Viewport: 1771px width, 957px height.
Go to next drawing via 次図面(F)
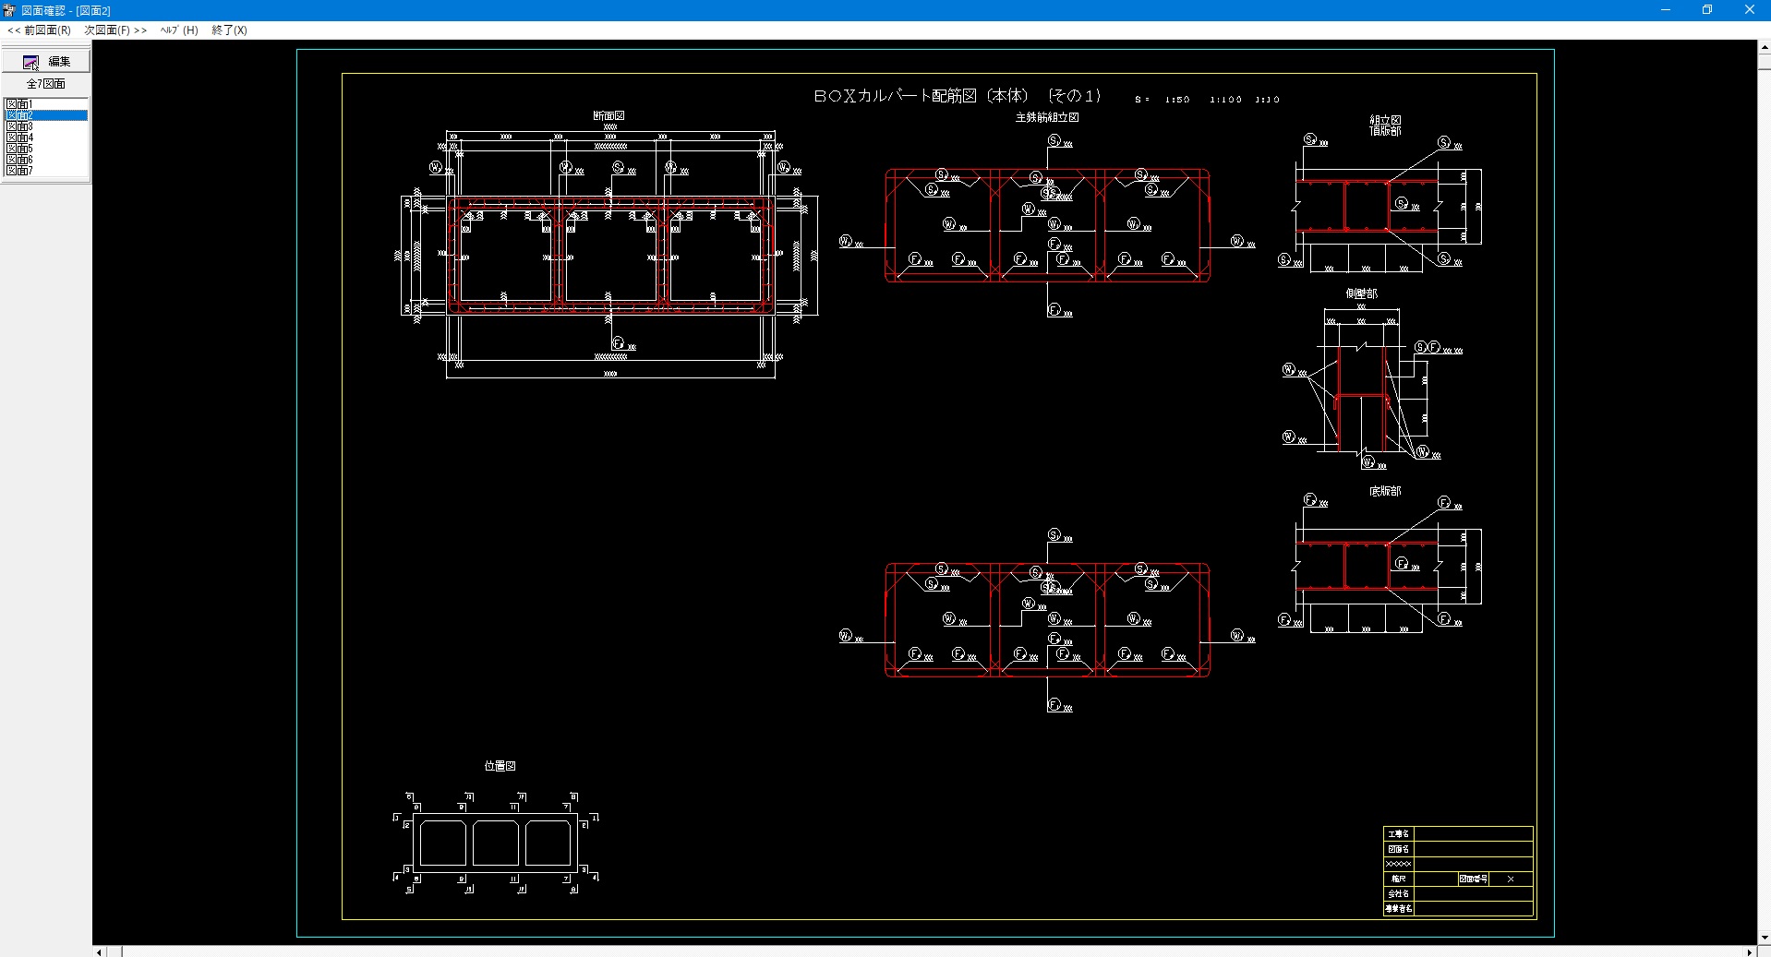click(x=115, y=30)
